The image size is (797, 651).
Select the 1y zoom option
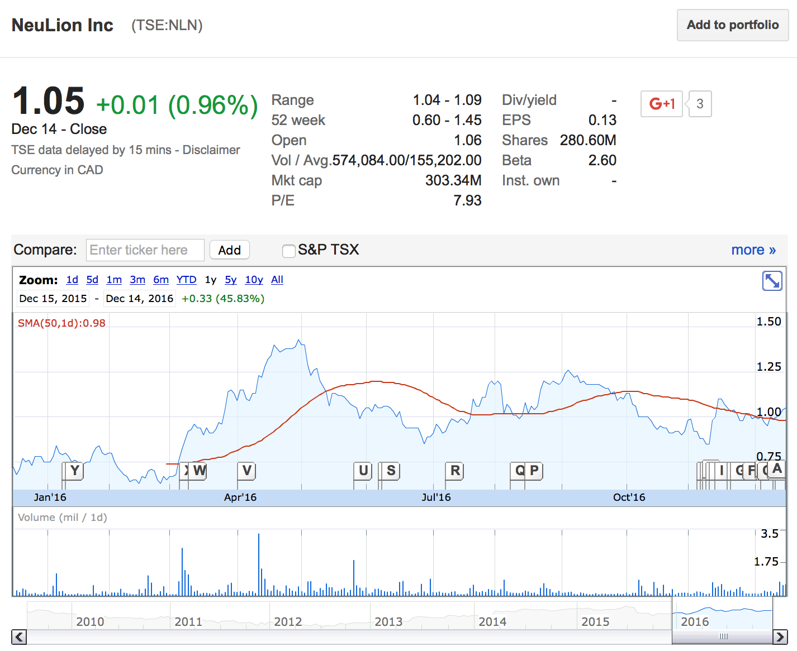coord(211,280)
